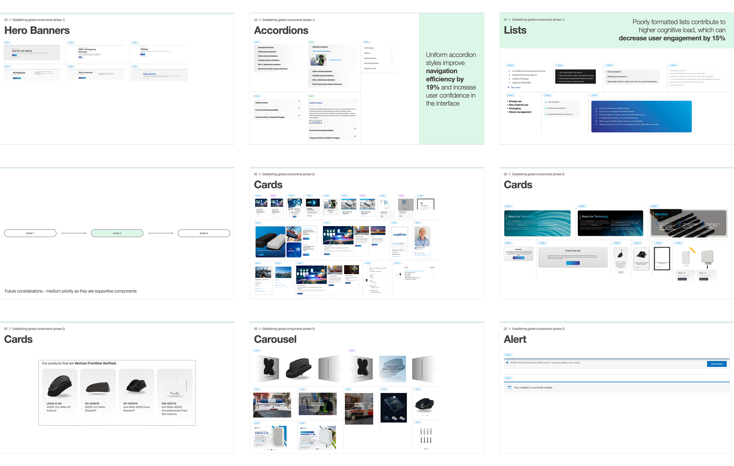Viewport: 734px width, 466px height.
Task: Click the LPAM-6-60 product card image
Action: coord(60,386)
